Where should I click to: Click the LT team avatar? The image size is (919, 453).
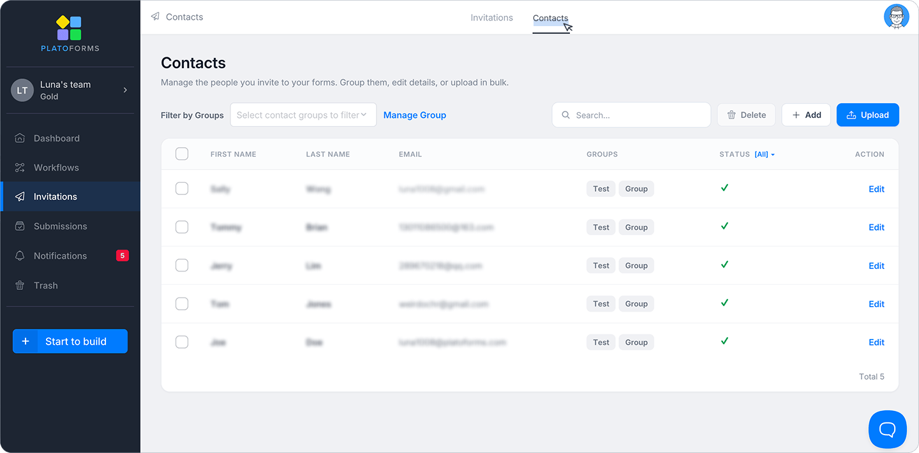[22, 90]
